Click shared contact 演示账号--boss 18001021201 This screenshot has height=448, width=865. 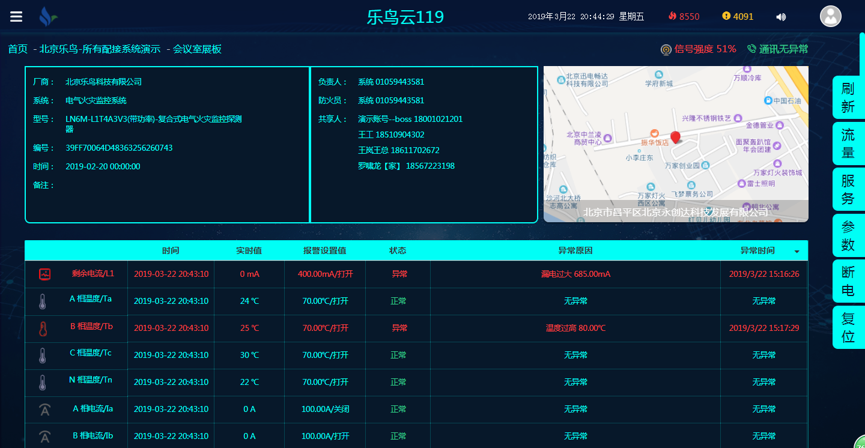click(x=410, y=119)
